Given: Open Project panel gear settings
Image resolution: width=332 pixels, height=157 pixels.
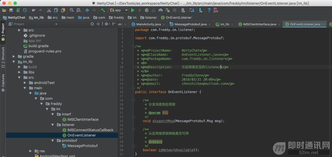Looking at the screenshot, I should [106, 24].
